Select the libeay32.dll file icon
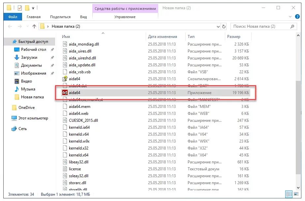This screenshot has height=201, width=305. click(65, 162)
